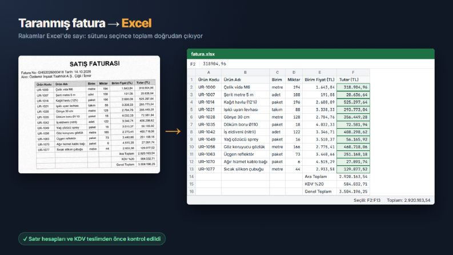
Task: Select the Tutar cell 525.297,64 in spreadsheet
Action: 353,102
